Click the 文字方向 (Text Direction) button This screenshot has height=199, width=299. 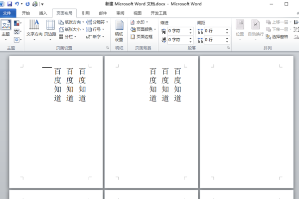pos(34,30)
